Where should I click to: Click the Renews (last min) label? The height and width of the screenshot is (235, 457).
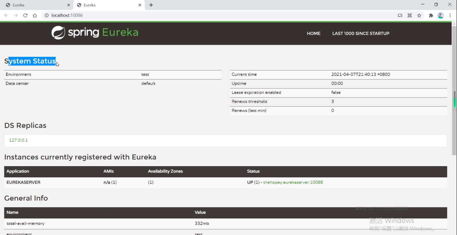tap(249, 111)
